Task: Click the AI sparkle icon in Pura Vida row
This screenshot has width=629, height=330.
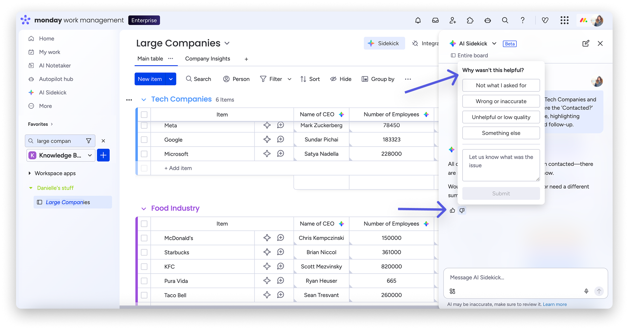Action: pos(267,280)
